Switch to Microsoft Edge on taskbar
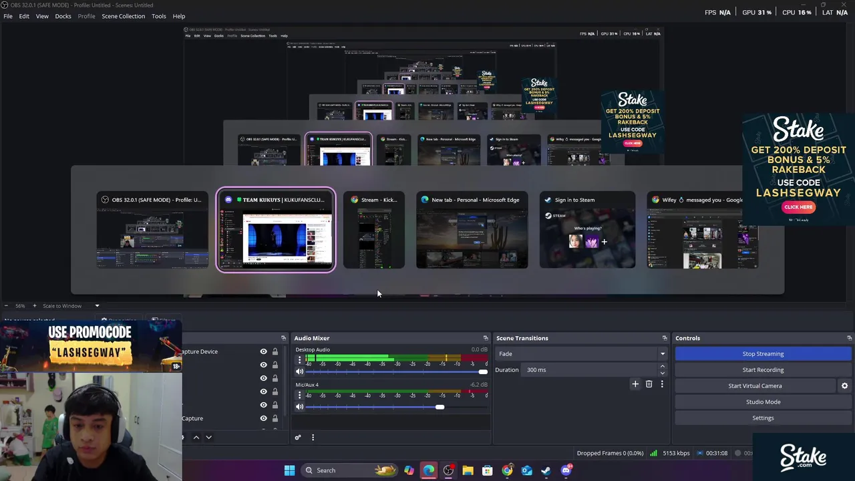Screen dimensions: 855x481 (x=428, y=470)
